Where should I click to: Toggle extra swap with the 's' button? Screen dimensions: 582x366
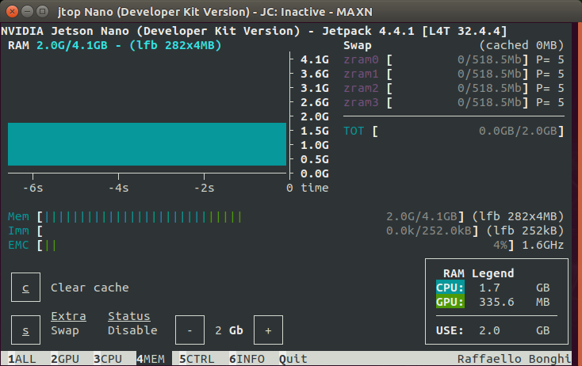pos(25,330)
